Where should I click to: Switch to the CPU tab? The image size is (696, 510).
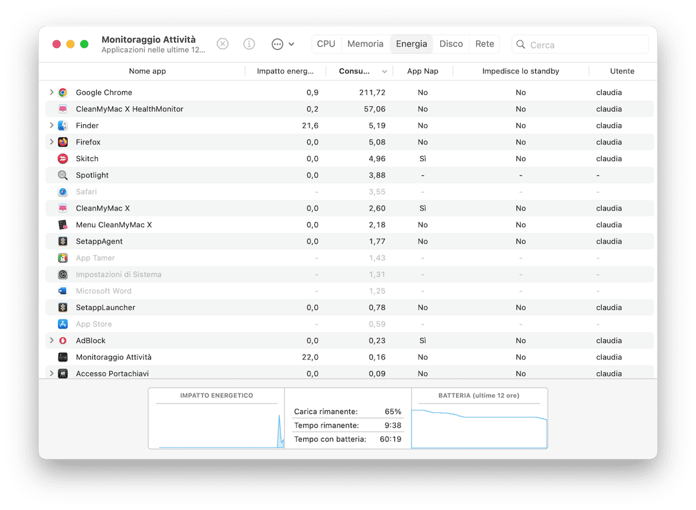[326, 44]
